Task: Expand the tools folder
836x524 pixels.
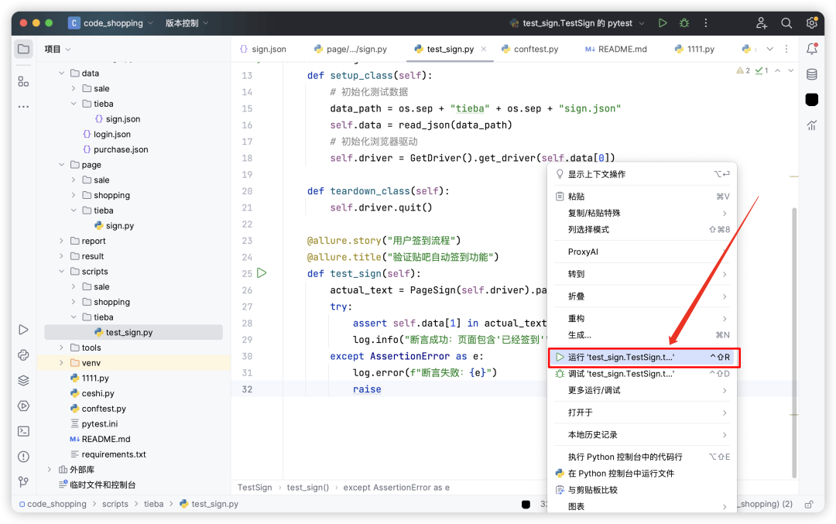Action: pyautogui.click(x=62, y=348)
